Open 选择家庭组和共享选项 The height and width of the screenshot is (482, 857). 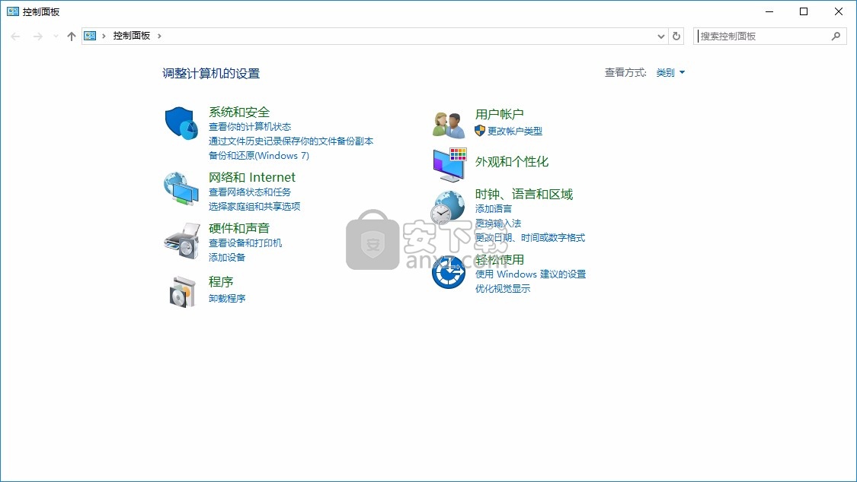tap(254, 206)
